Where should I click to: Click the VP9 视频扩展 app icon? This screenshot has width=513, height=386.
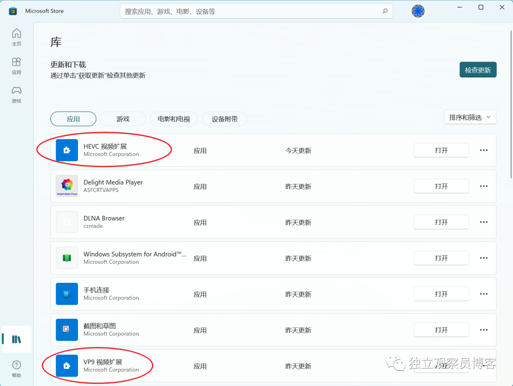tap(67, 366)
